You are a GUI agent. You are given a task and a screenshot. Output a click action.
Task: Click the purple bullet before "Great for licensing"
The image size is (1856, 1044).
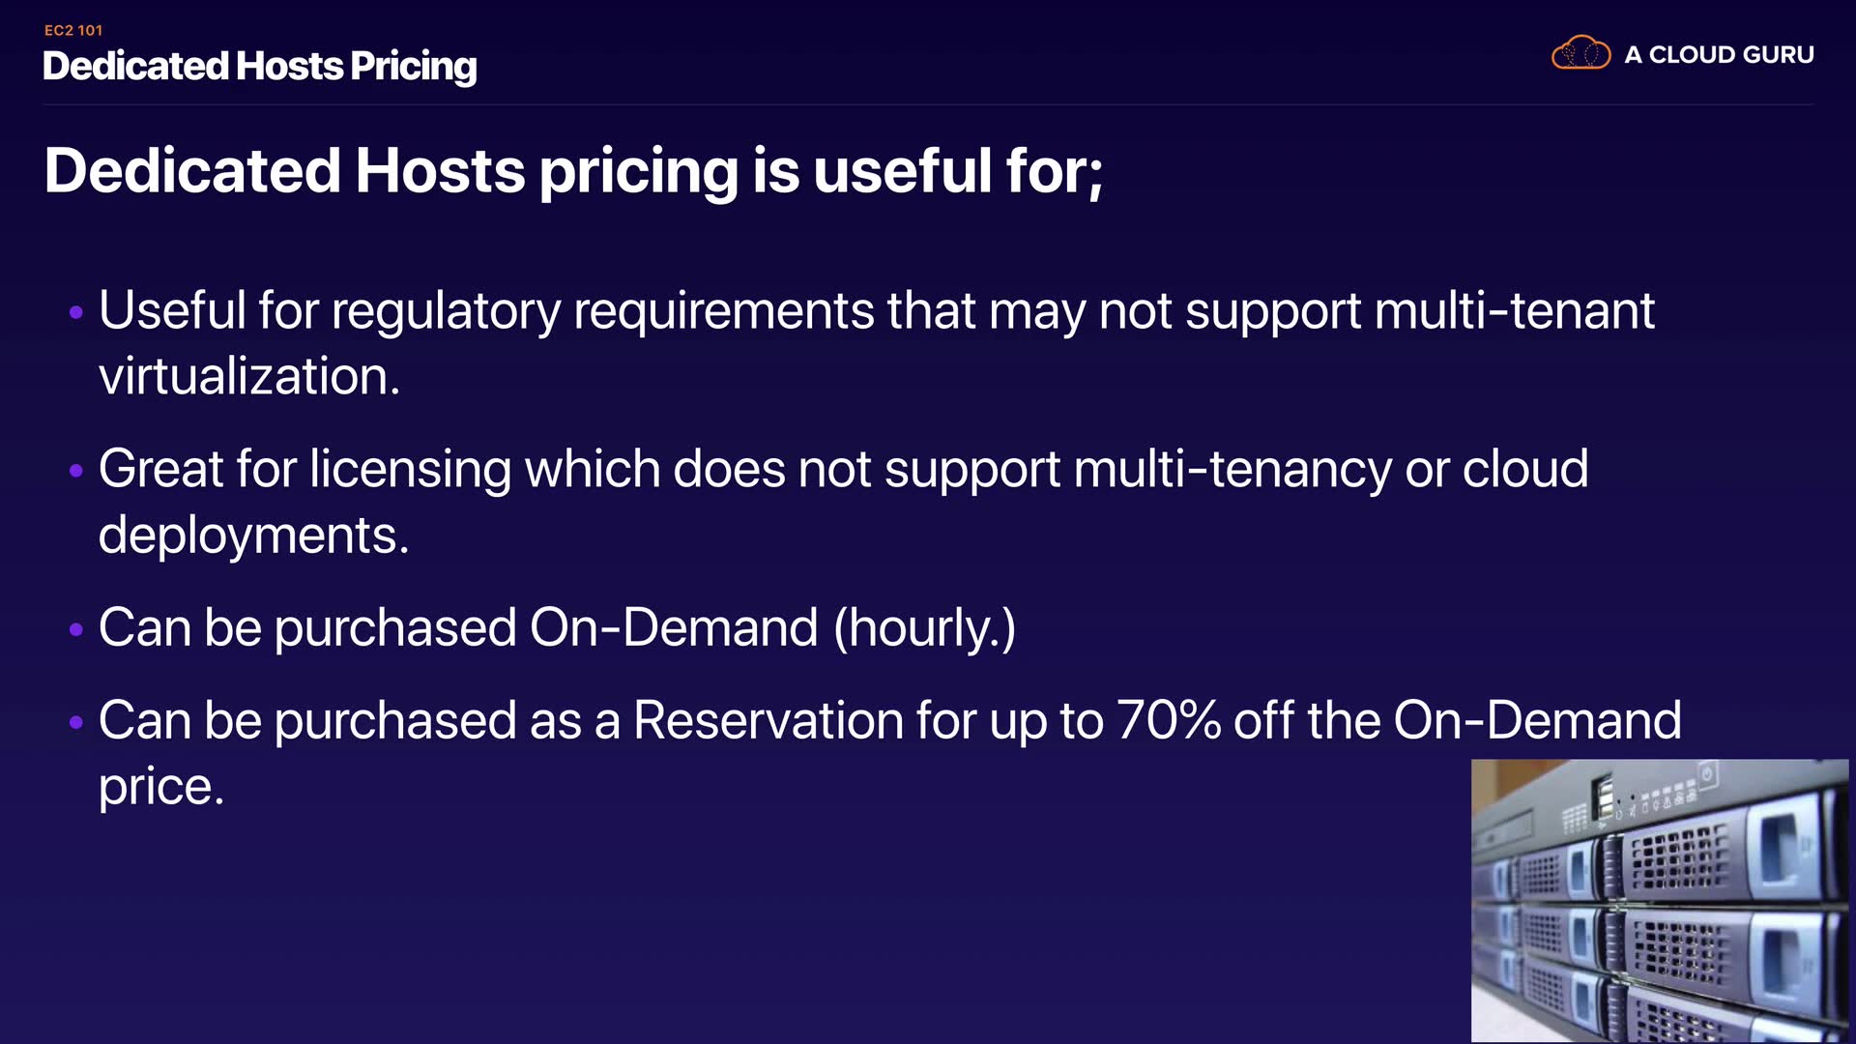point(76,471)
